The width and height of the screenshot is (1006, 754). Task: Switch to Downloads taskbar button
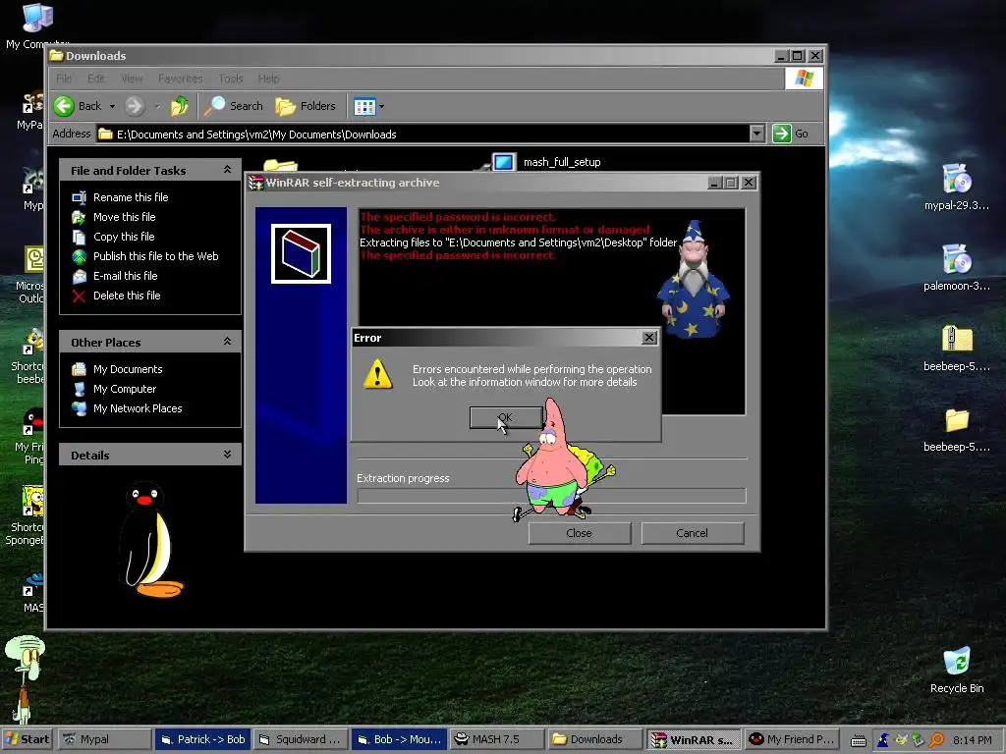(x=595, y=739)
